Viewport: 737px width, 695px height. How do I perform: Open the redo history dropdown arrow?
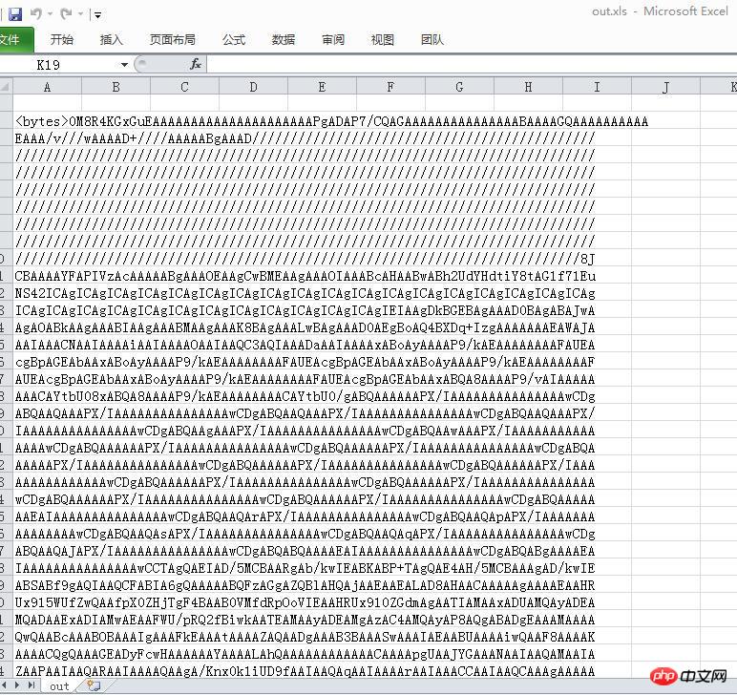pyautogui.click(x=80, y=14)
